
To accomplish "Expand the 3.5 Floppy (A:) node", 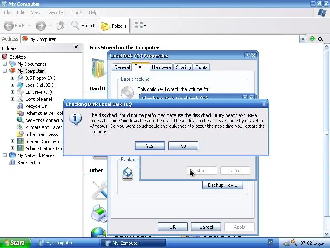I will (x=12, y=78).
